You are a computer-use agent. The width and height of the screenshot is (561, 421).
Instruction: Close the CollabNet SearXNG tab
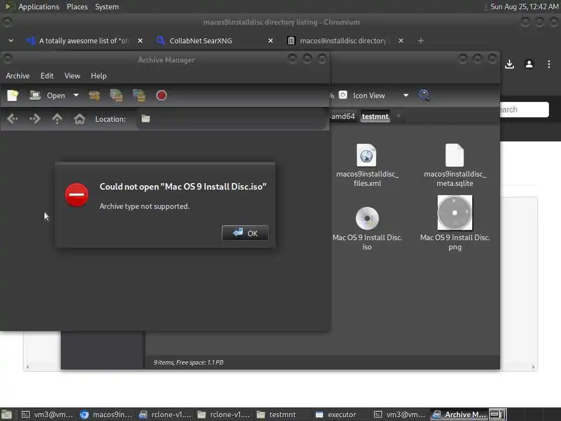[x=271, y=41]
